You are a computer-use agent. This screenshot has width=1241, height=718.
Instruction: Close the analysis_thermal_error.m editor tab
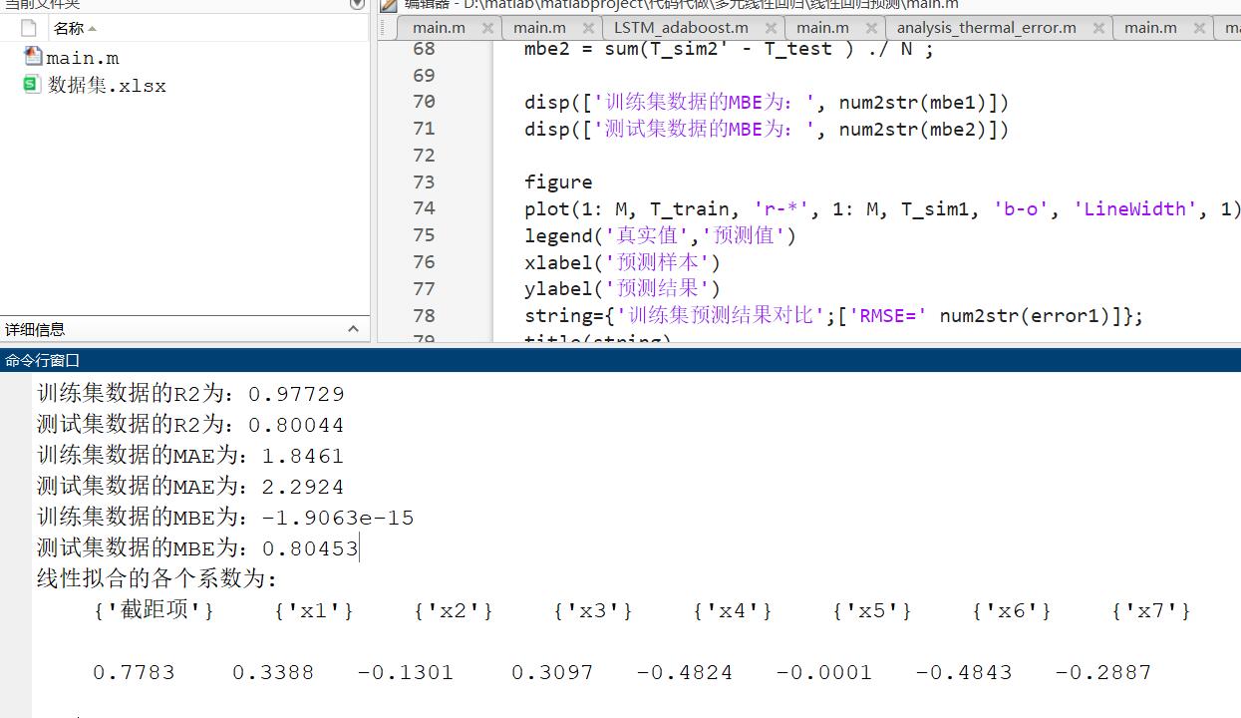click(1097, 28)
